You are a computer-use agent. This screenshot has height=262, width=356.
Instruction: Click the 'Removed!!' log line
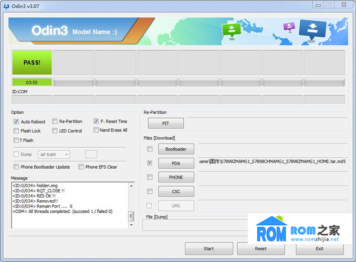[35, 201]
